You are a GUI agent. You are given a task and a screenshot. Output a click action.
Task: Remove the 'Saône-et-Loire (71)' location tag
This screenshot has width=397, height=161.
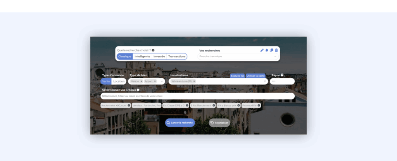pyautogui.click(x=194, y=81)
